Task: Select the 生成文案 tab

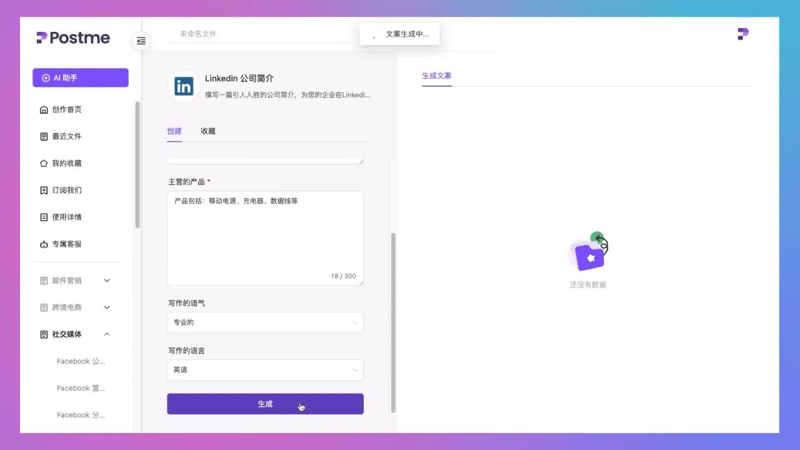Action: 436,76
